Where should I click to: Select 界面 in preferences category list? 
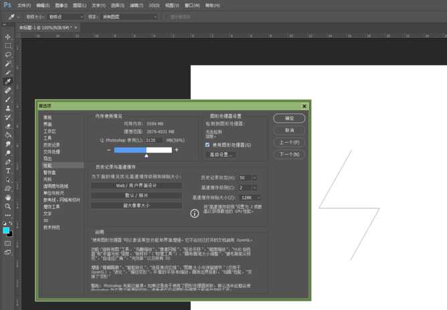[x=48, y=124]
